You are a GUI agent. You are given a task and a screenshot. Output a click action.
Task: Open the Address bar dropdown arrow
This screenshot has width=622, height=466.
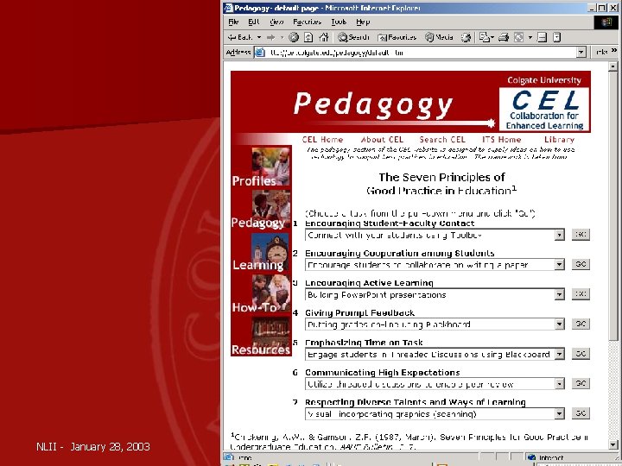tap(581, 53)
